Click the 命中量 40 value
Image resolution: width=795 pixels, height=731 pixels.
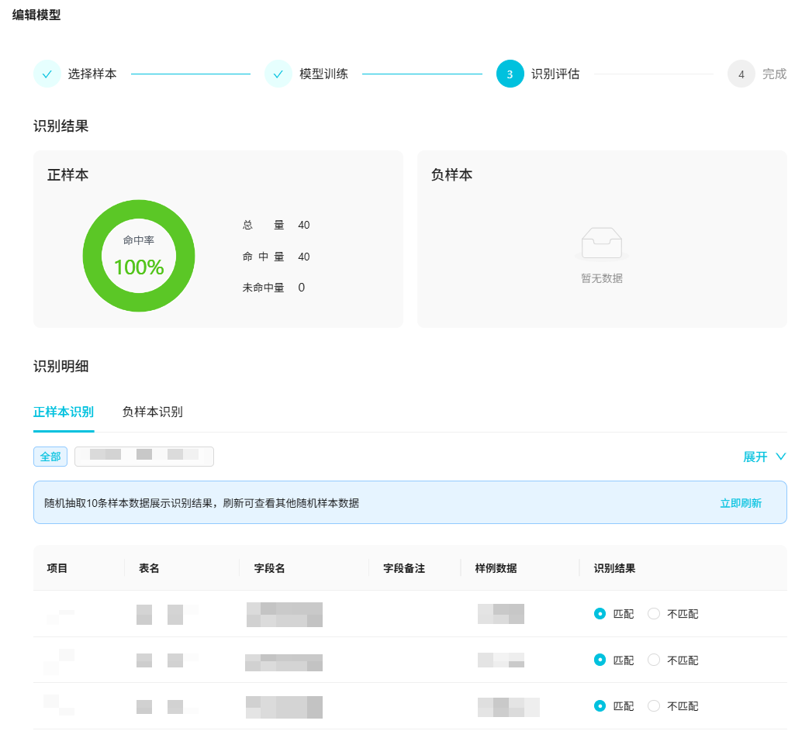point(304,257)
